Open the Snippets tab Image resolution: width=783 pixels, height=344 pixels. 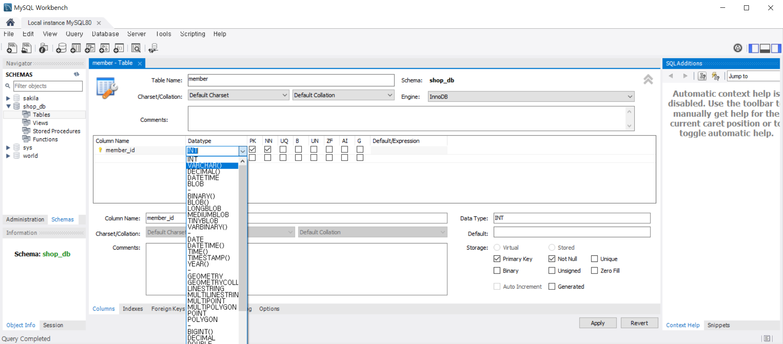719,325
